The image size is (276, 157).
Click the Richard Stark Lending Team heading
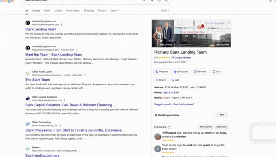click(x=180, y=52)
